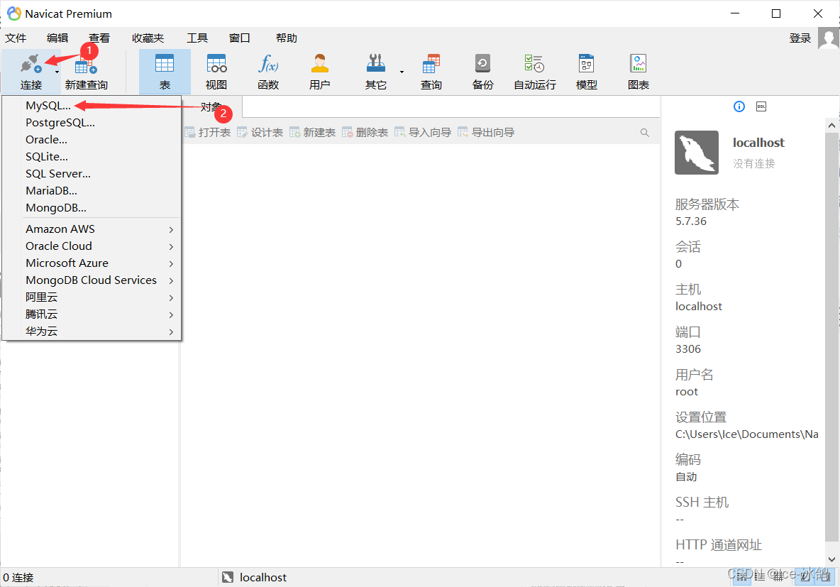This screenshot has width=840, height=587.
Task: Open the 查询 (Query) toolbar icon
Action: click(x=431, y=63)
